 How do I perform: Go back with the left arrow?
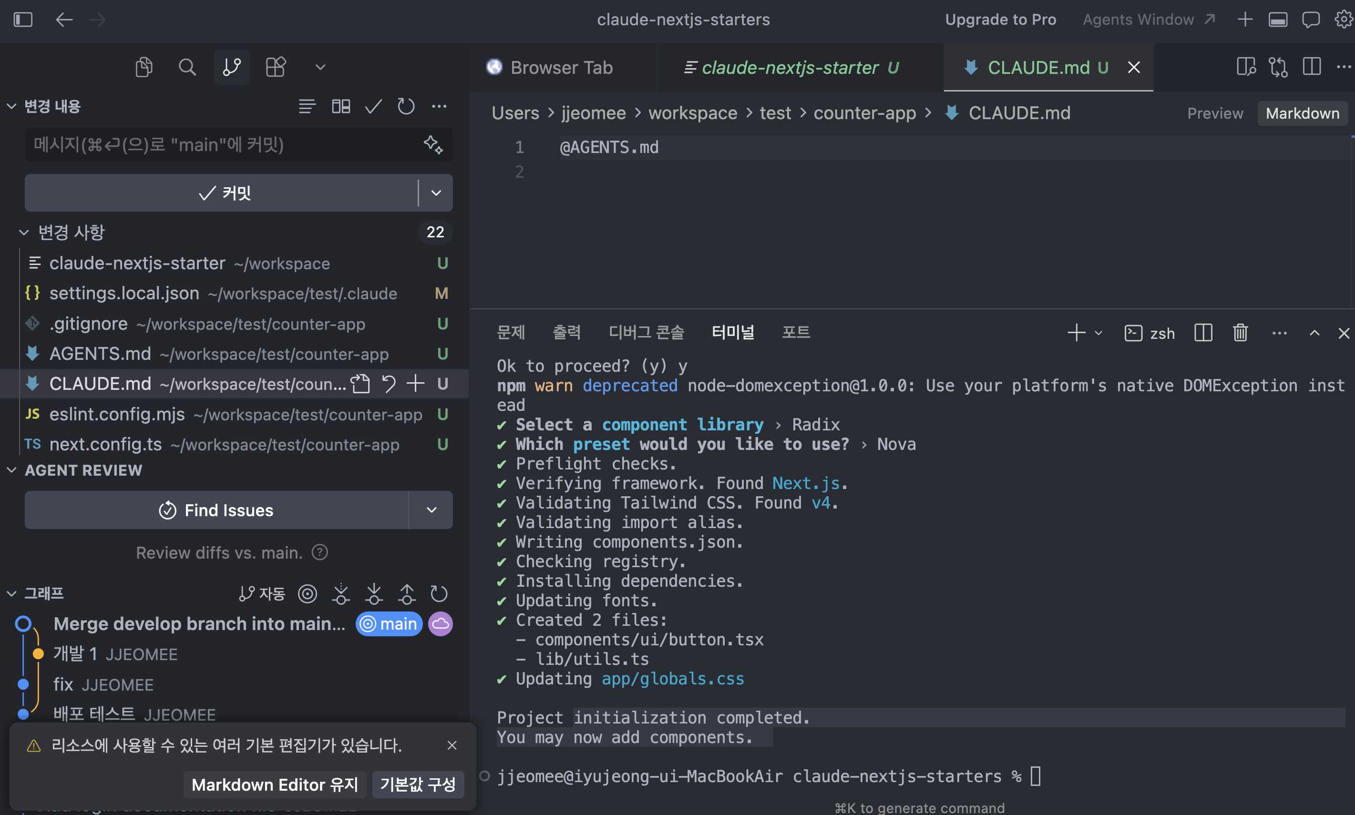pyautogui.click(x=64, y=20)
